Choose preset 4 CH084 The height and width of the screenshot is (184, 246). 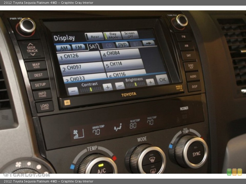pyautogui.click(x=120, y=54)
